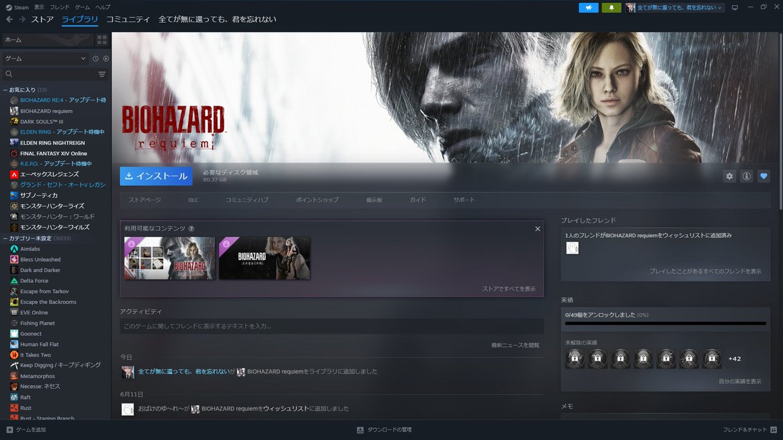Open the green notifications bell

[x=611, y=8]
